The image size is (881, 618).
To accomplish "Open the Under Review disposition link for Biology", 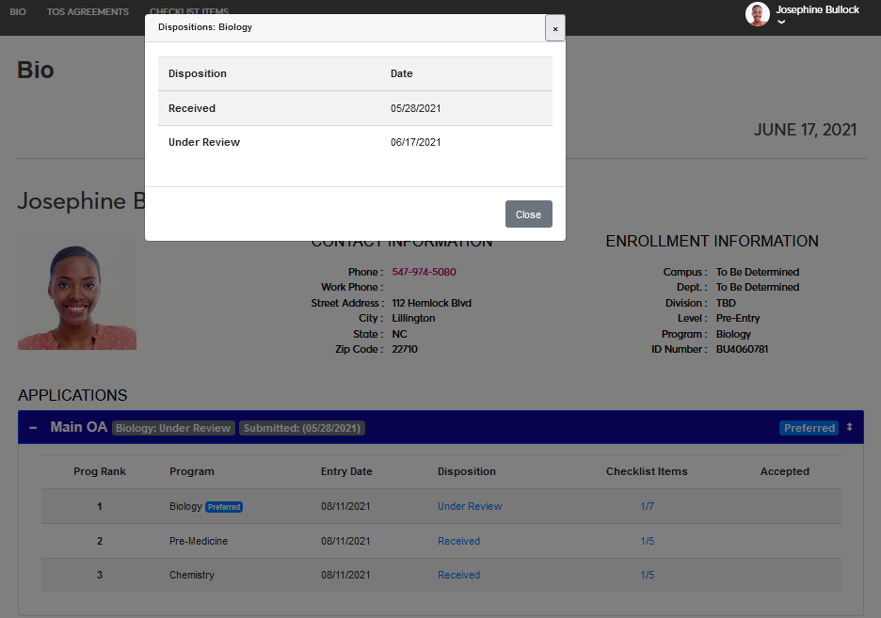I will point(470,506).
